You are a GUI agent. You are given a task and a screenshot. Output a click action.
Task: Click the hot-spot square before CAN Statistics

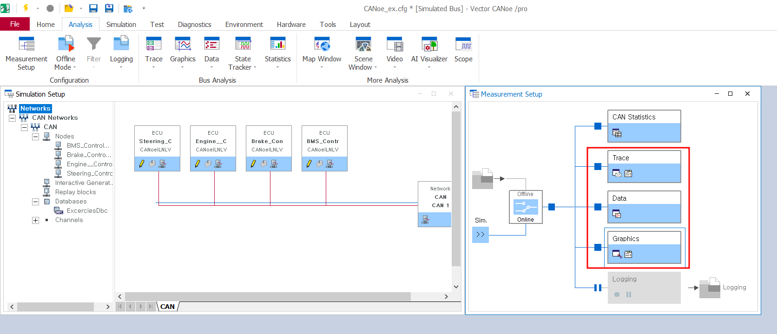(598, 126)
